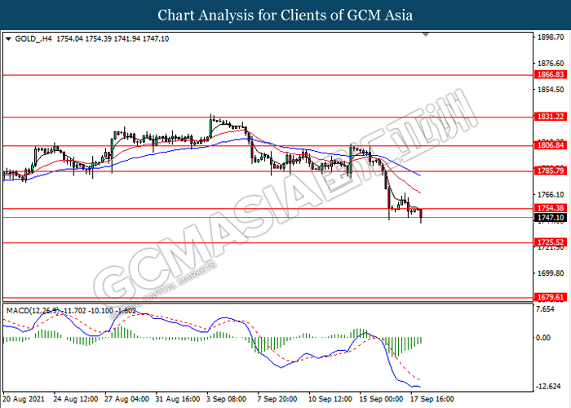The height and width of the screenshot is (408, 571).
Task: Click the 15 Sep 00:00 time label
Action: click(x=381, y=399)
